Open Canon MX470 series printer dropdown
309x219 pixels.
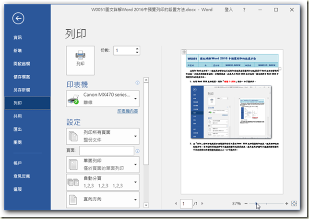pyautogui.click(x=103, y=99)
